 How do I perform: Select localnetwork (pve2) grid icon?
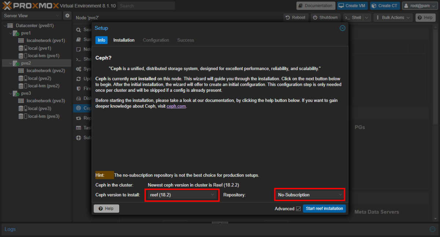tap(21, 71)
